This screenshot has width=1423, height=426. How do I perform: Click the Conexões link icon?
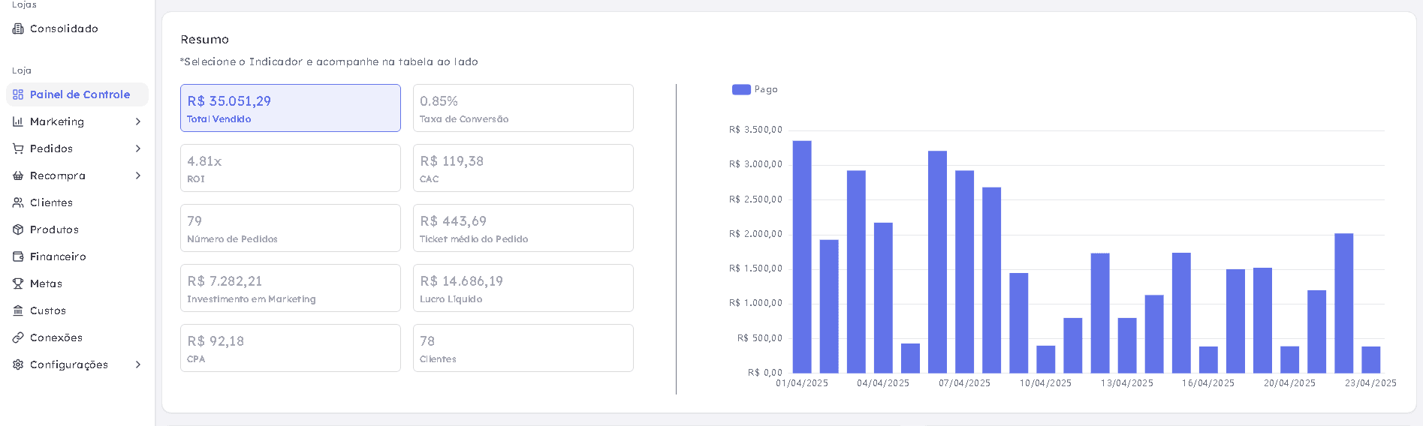[x=18, y=337]
